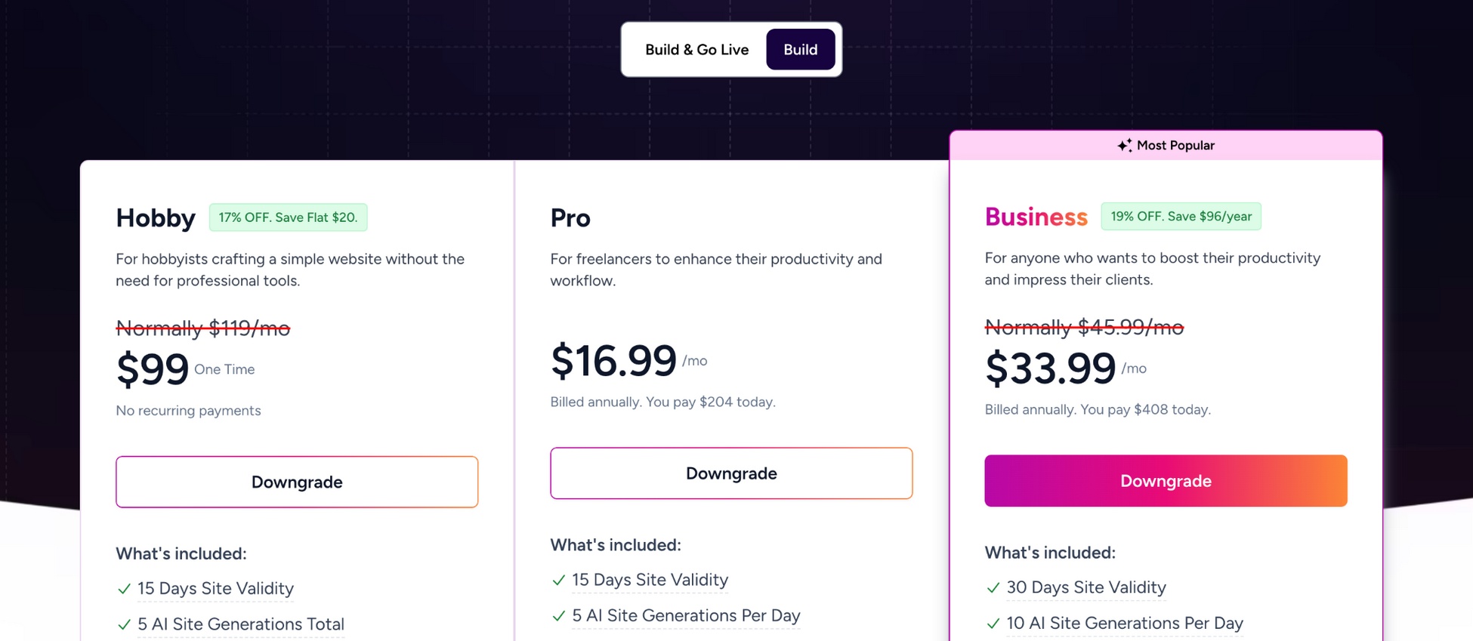Click checkmark next to 5 AI Site Generations Per Day
1473x641 pixels.
(558, 616)
